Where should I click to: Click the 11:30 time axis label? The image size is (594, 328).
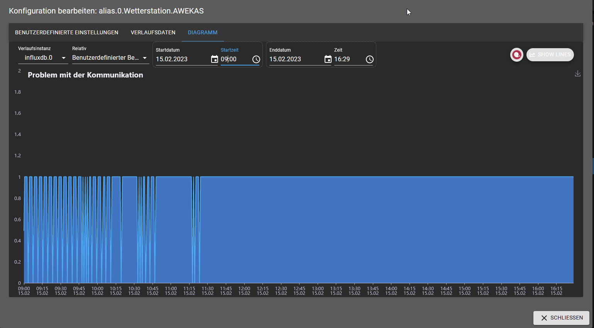point(208,291)
